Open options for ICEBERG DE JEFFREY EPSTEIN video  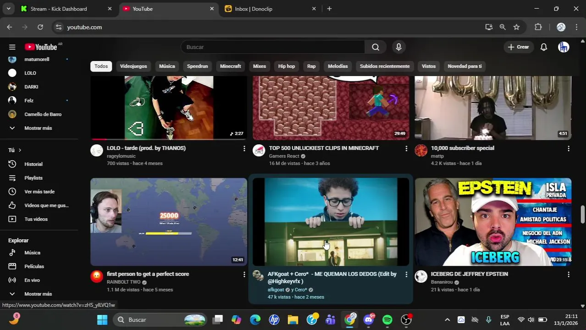[569, 274]
